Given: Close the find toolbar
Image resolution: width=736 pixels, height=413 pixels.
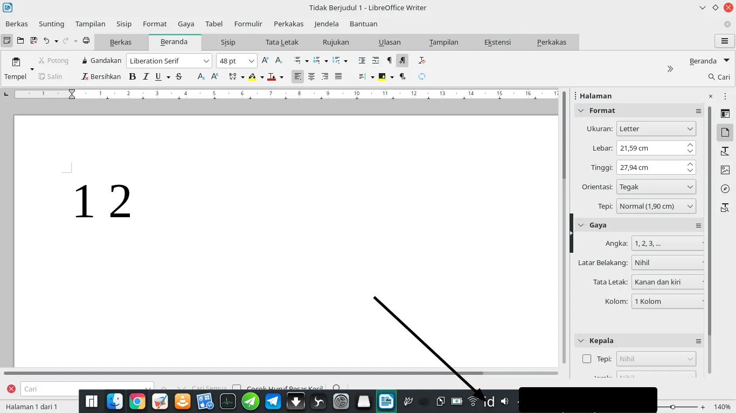Looking at the screenshot, I should point(11,389).
